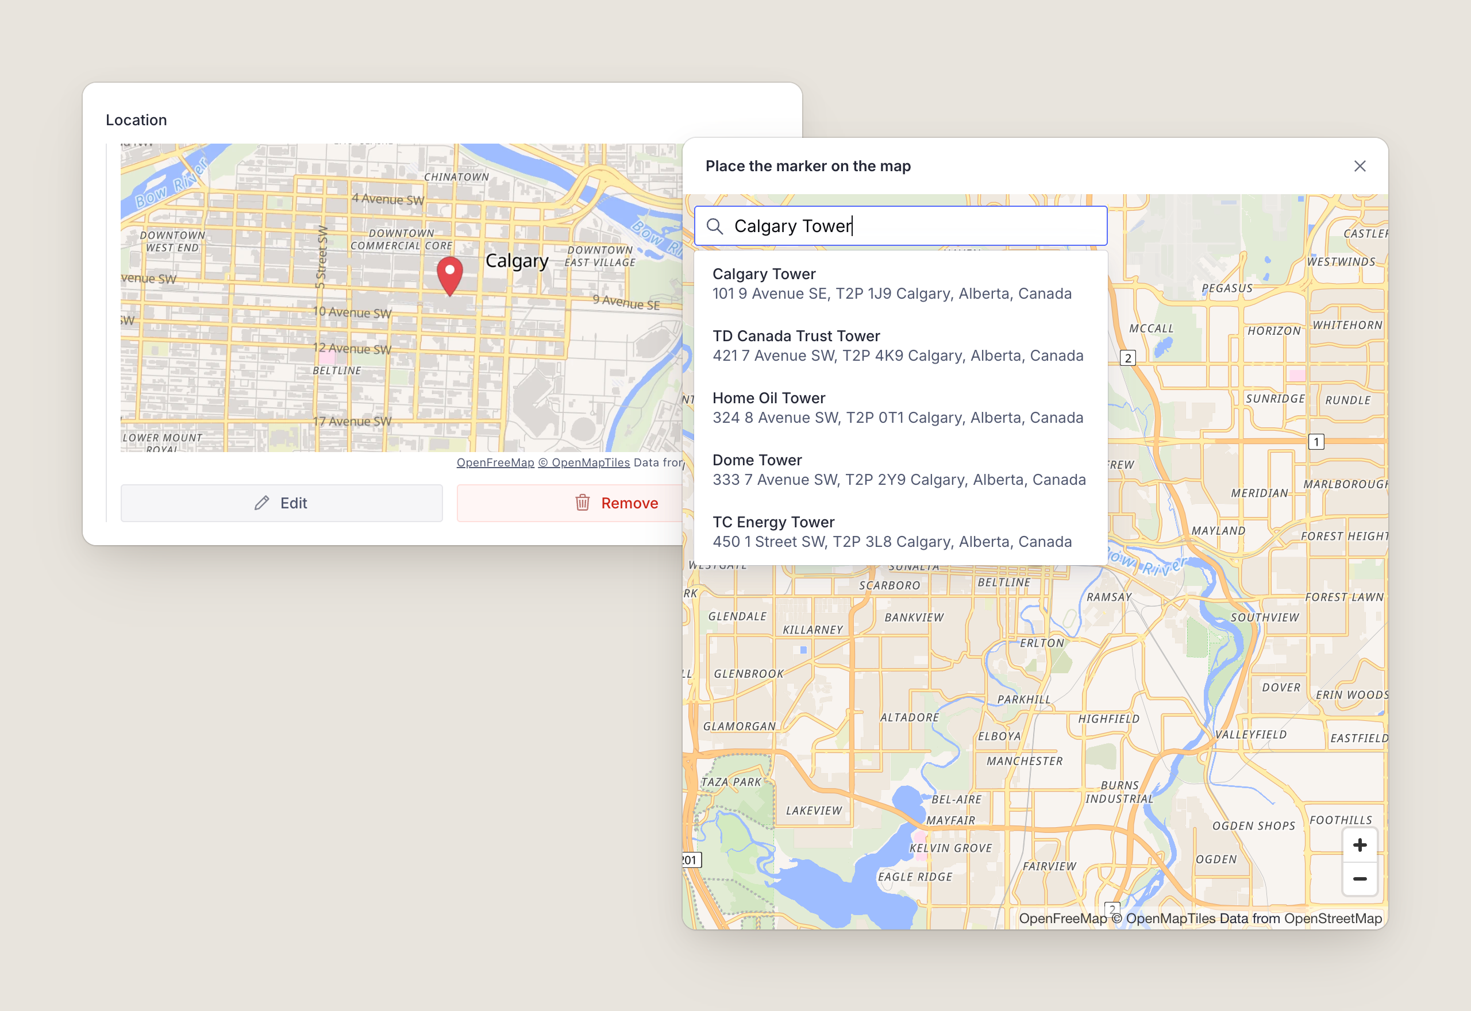Click the GLENBROOK neighborhood label
Image resolution: width=1471 pixels, height=1011 pixels.
click(x=749, y=673)
